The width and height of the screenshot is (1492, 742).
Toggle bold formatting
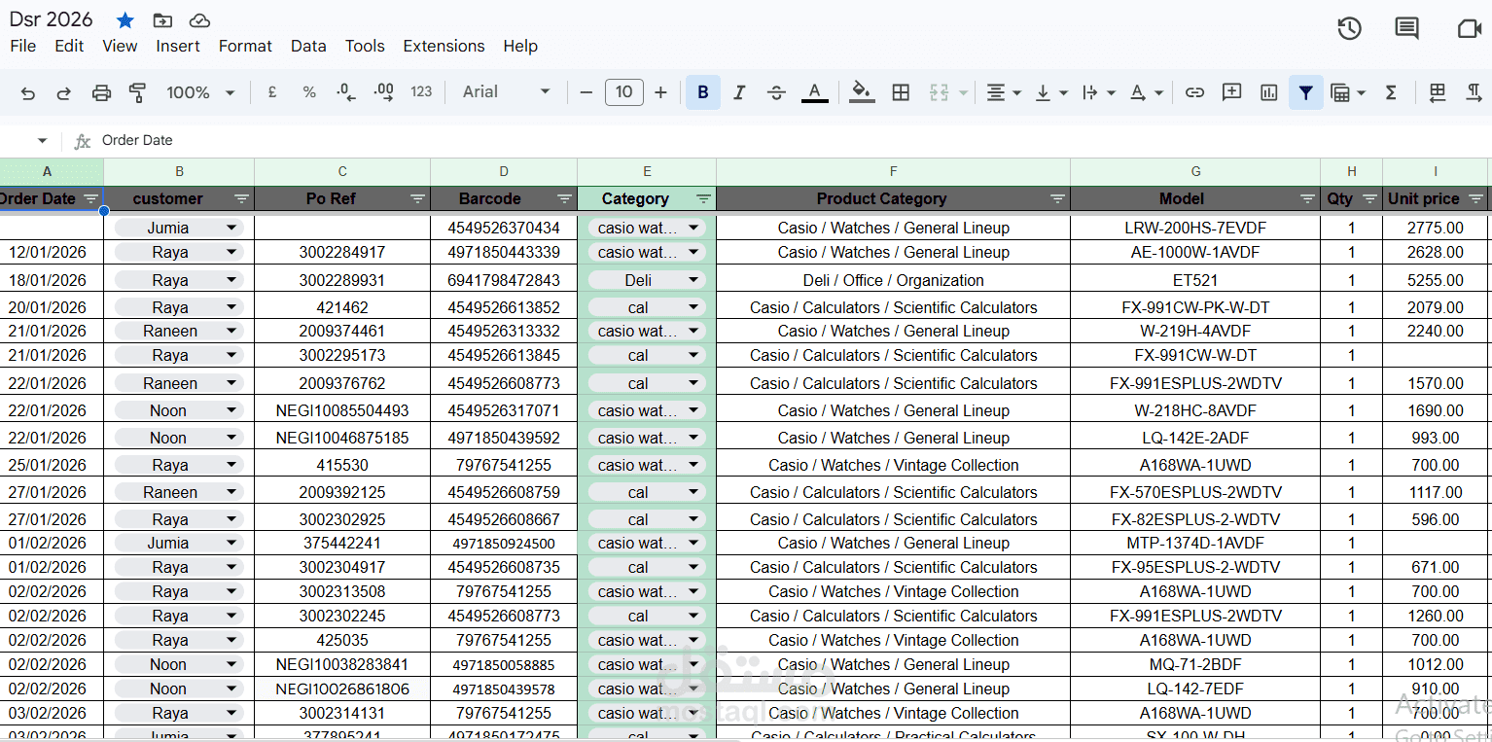pos(703,92)
